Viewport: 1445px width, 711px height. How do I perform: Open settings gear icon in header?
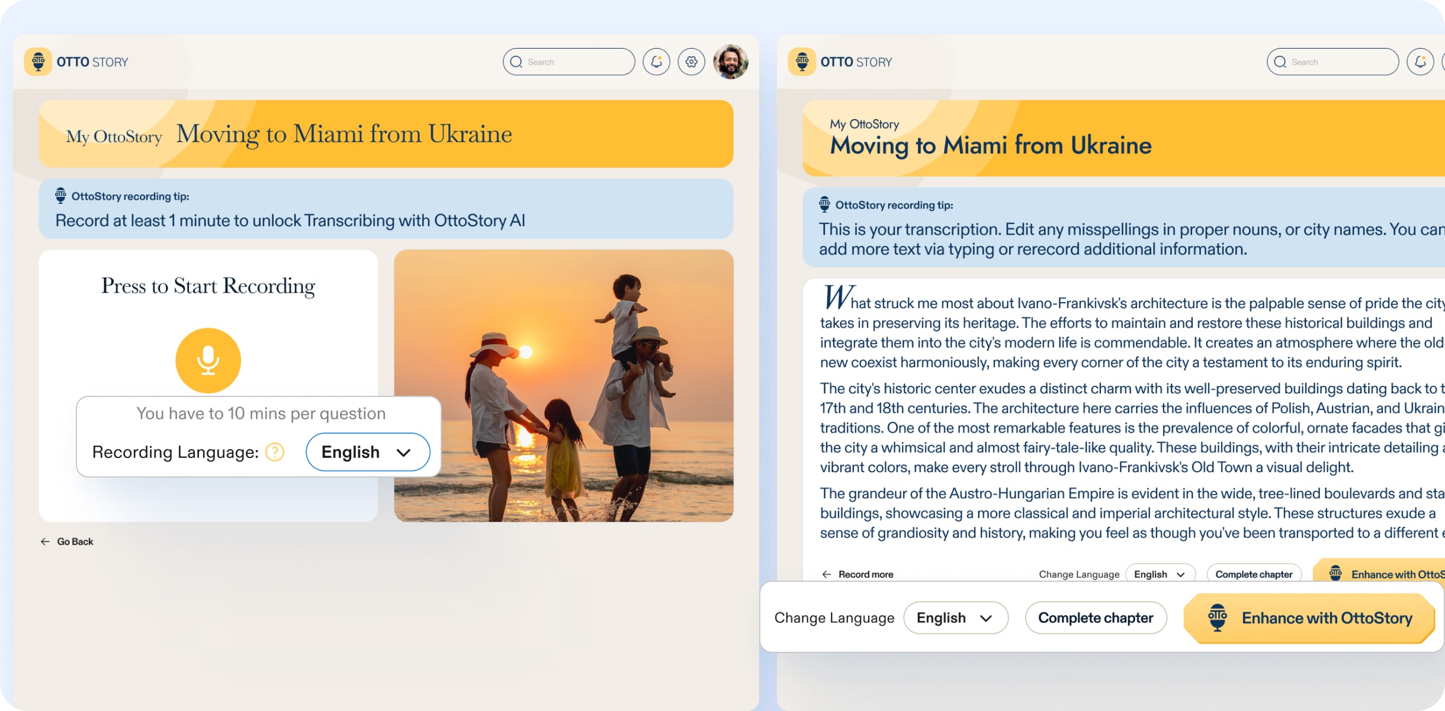(x=691, y=62)
